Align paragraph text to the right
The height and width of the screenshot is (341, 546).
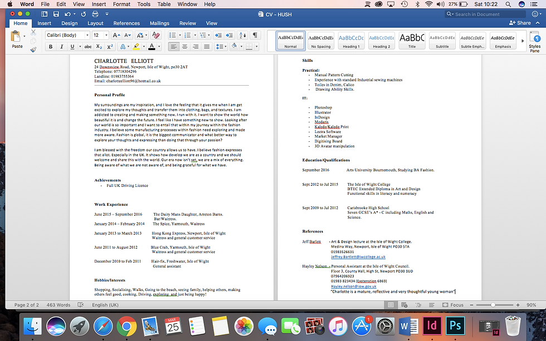(196, 47)
